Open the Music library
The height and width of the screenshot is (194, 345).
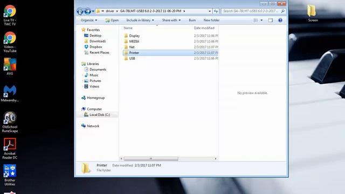pos(94,75)
